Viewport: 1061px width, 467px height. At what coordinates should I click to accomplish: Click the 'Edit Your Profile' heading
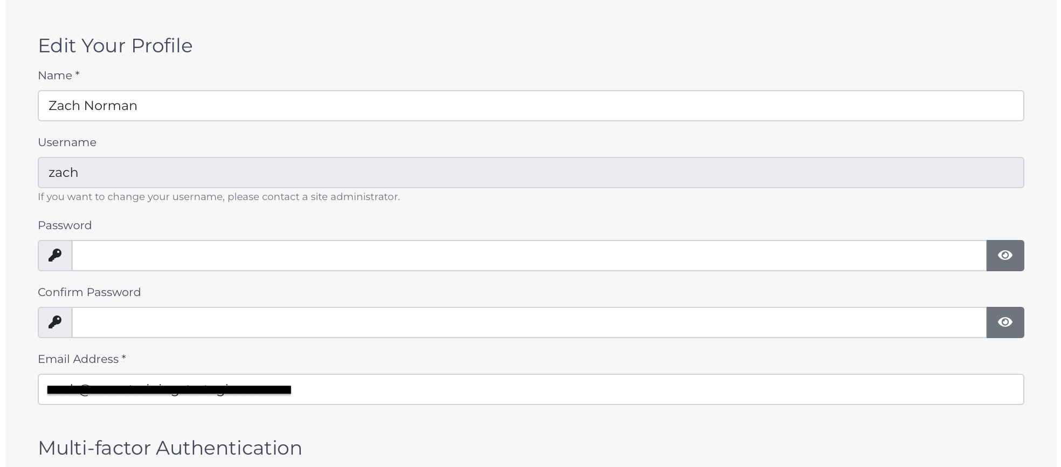pos(115,46)
